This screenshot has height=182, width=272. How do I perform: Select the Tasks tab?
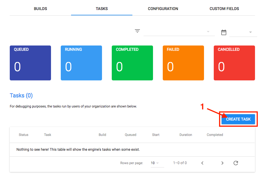102,9
